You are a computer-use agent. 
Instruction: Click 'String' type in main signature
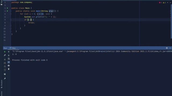[x=44, y=11]
